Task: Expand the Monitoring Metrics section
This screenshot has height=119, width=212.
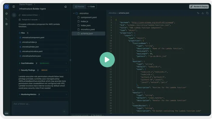Action: (43, 94)
